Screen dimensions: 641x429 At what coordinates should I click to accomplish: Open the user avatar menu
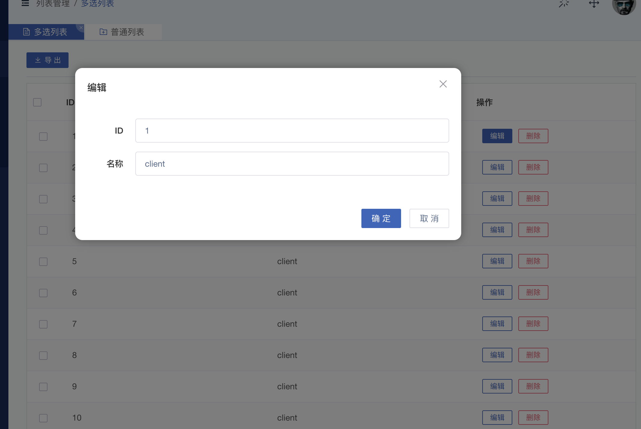coord(624,5)
